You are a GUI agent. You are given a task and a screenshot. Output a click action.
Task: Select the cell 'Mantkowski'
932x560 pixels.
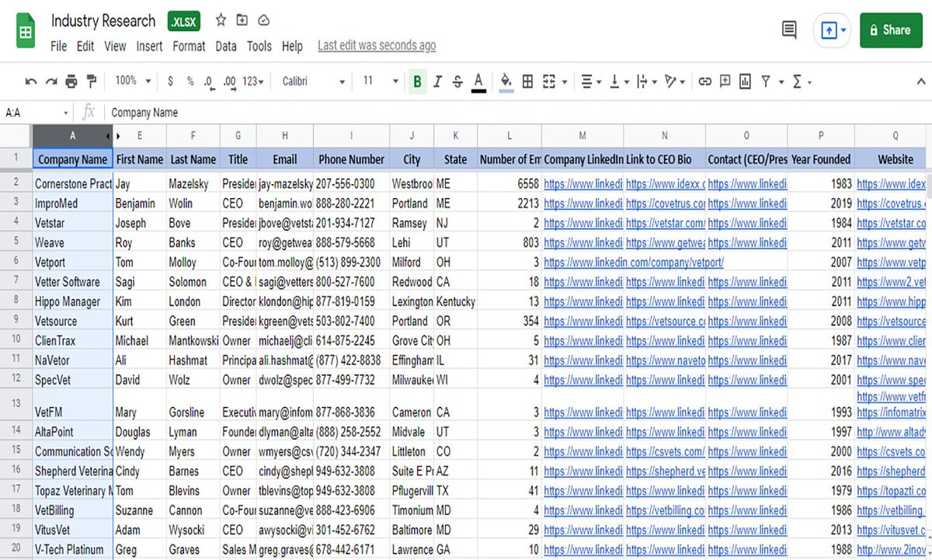point(193,340)
